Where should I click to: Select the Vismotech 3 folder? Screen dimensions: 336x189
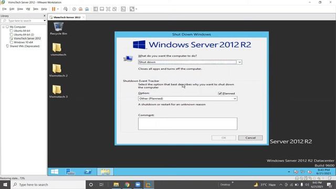coord(58,91)
